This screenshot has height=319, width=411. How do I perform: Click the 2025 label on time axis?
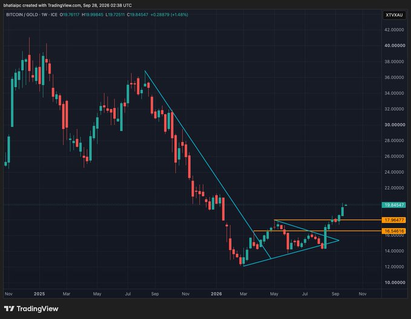(x=39, y=294)
